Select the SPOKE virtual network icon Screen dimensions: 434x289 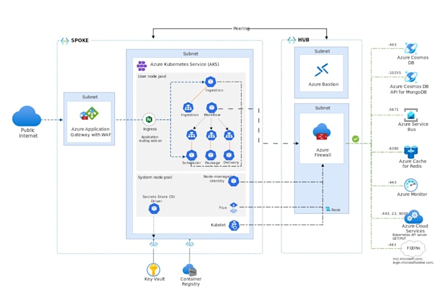64,41
